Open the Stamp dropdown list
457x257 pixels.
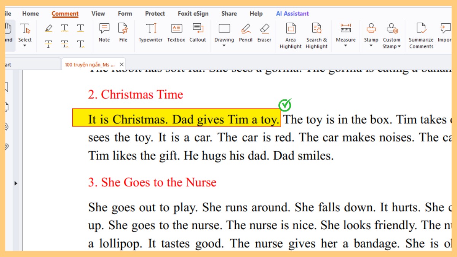click(371, 46)
